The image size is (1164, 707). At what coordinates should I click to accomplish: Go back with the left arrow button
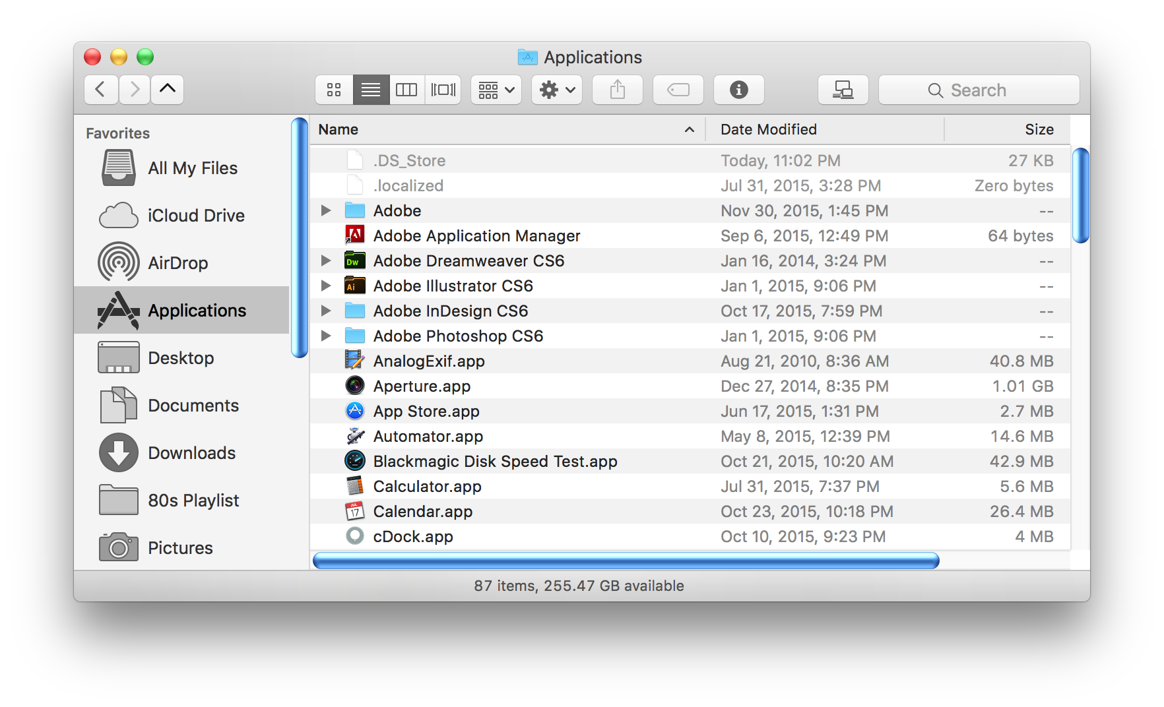101,90
